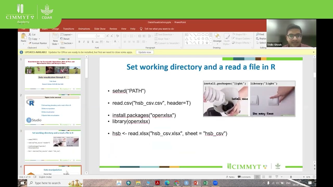Open PowerPoint from the taskbar
The width and height of the screenshot is (333, 187).
[196, 183]
